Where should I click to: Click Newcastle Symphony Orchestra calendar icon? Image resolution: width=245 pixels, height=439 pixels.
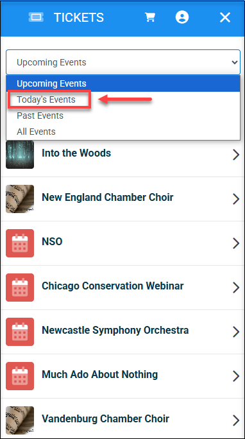(20, 331)
